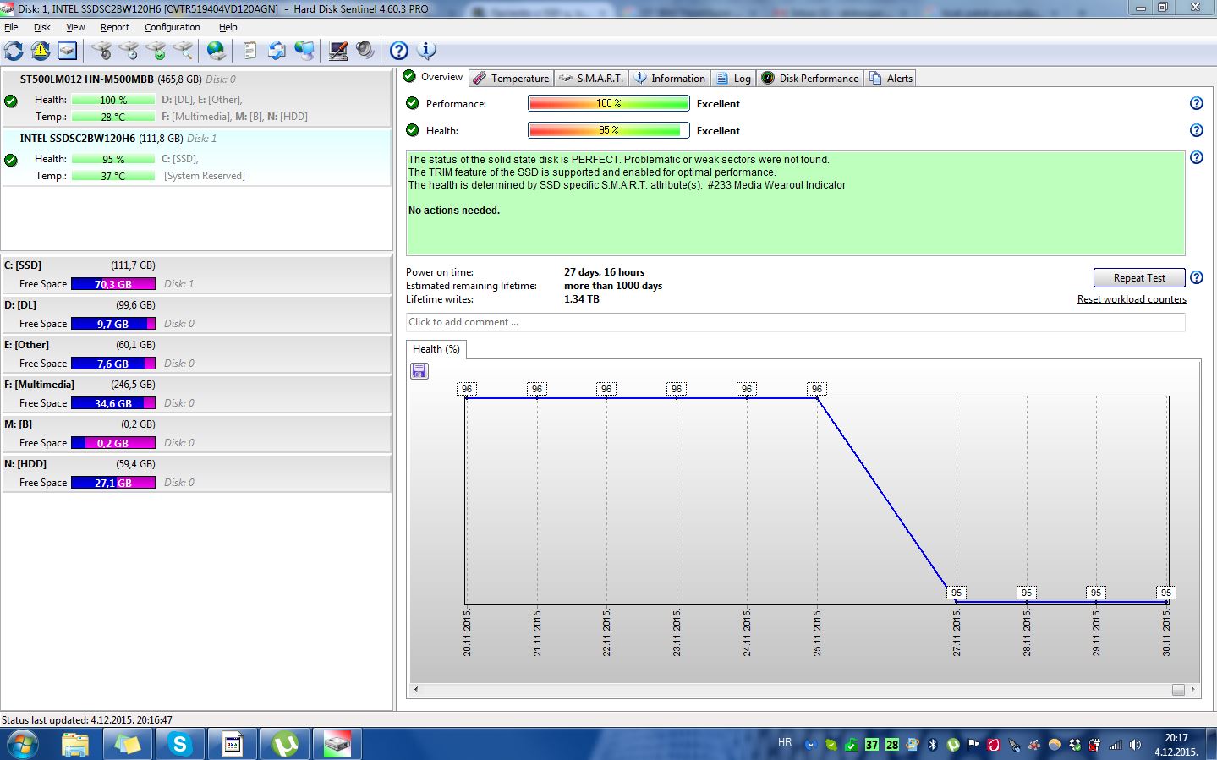Click the Reset workload counters link

point(1131,299)
